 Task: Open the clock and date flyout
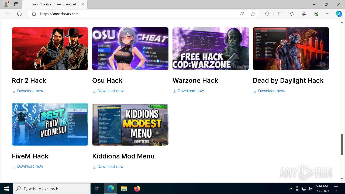point(322,189)
